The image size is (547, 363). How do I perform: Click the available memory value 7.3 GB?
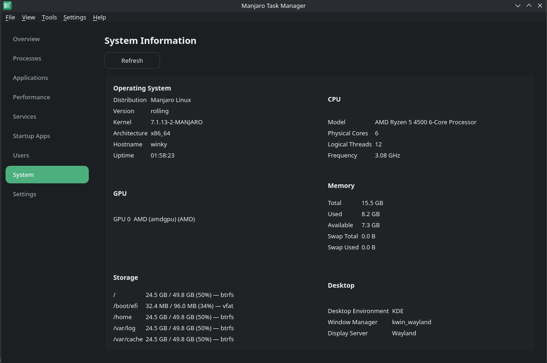pos(370,225)
